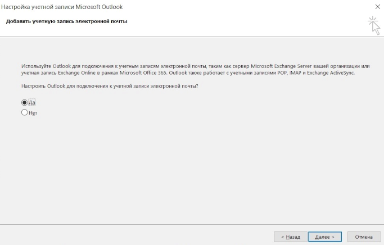
Task: Select the "Да" radio button
Action: pos(25,103)
